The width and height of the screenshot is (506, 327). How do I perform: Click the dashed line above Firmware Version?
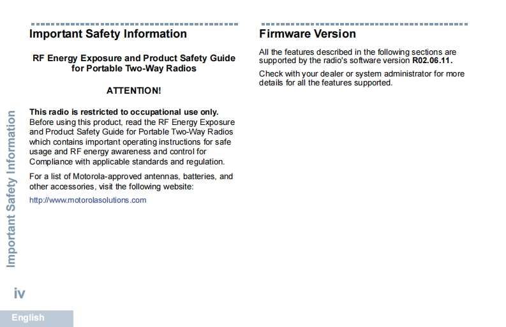pos(364,24)
